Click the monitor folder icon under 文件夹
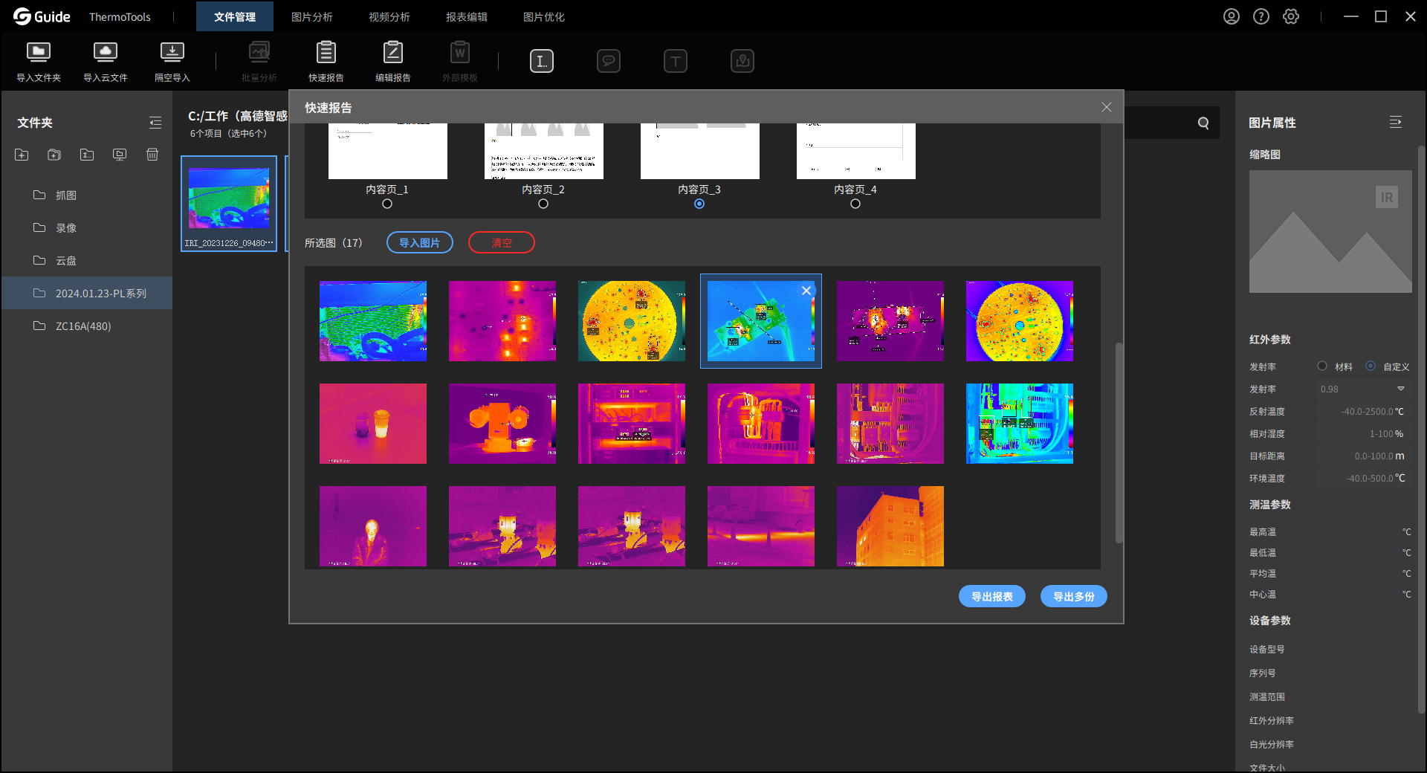The width and height of the screenshot is (1427, 773). pos(120,155)
